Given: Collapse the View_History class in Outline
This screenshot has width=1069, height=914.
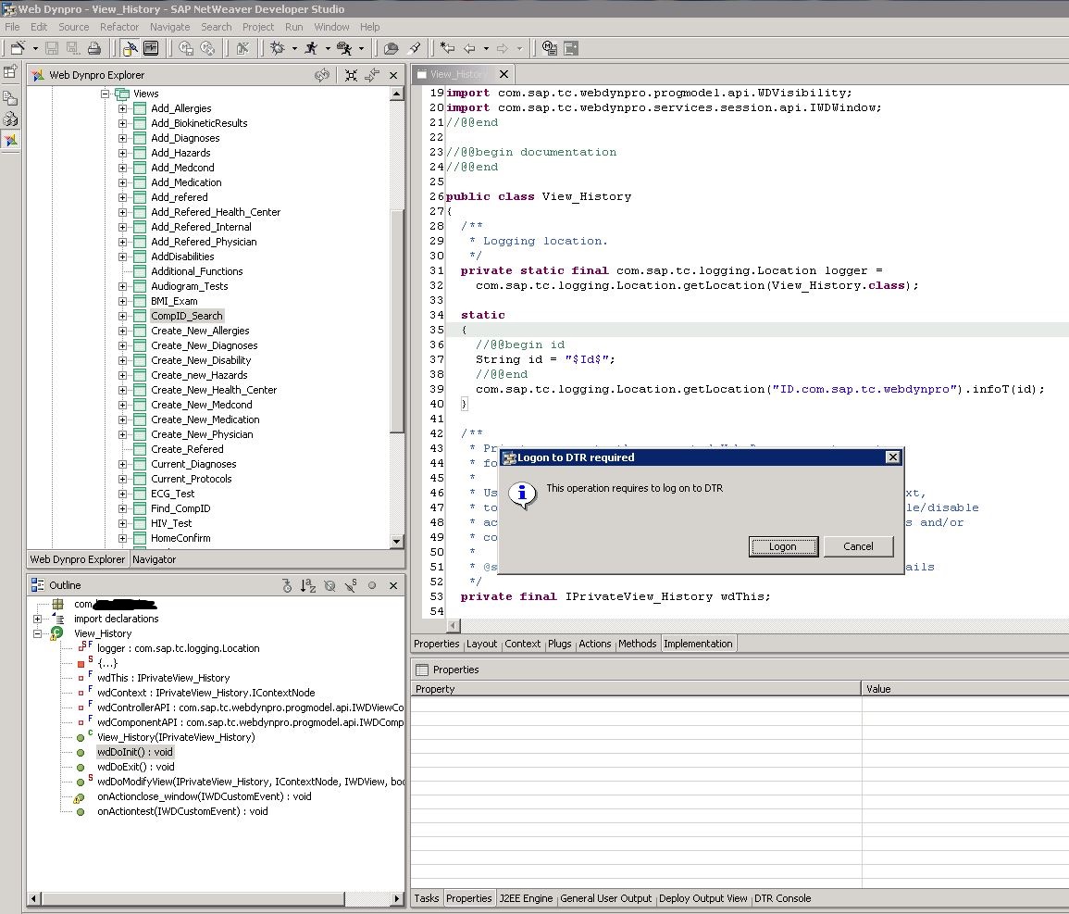Looking at the screenshot, I should [x=38, y=633].
